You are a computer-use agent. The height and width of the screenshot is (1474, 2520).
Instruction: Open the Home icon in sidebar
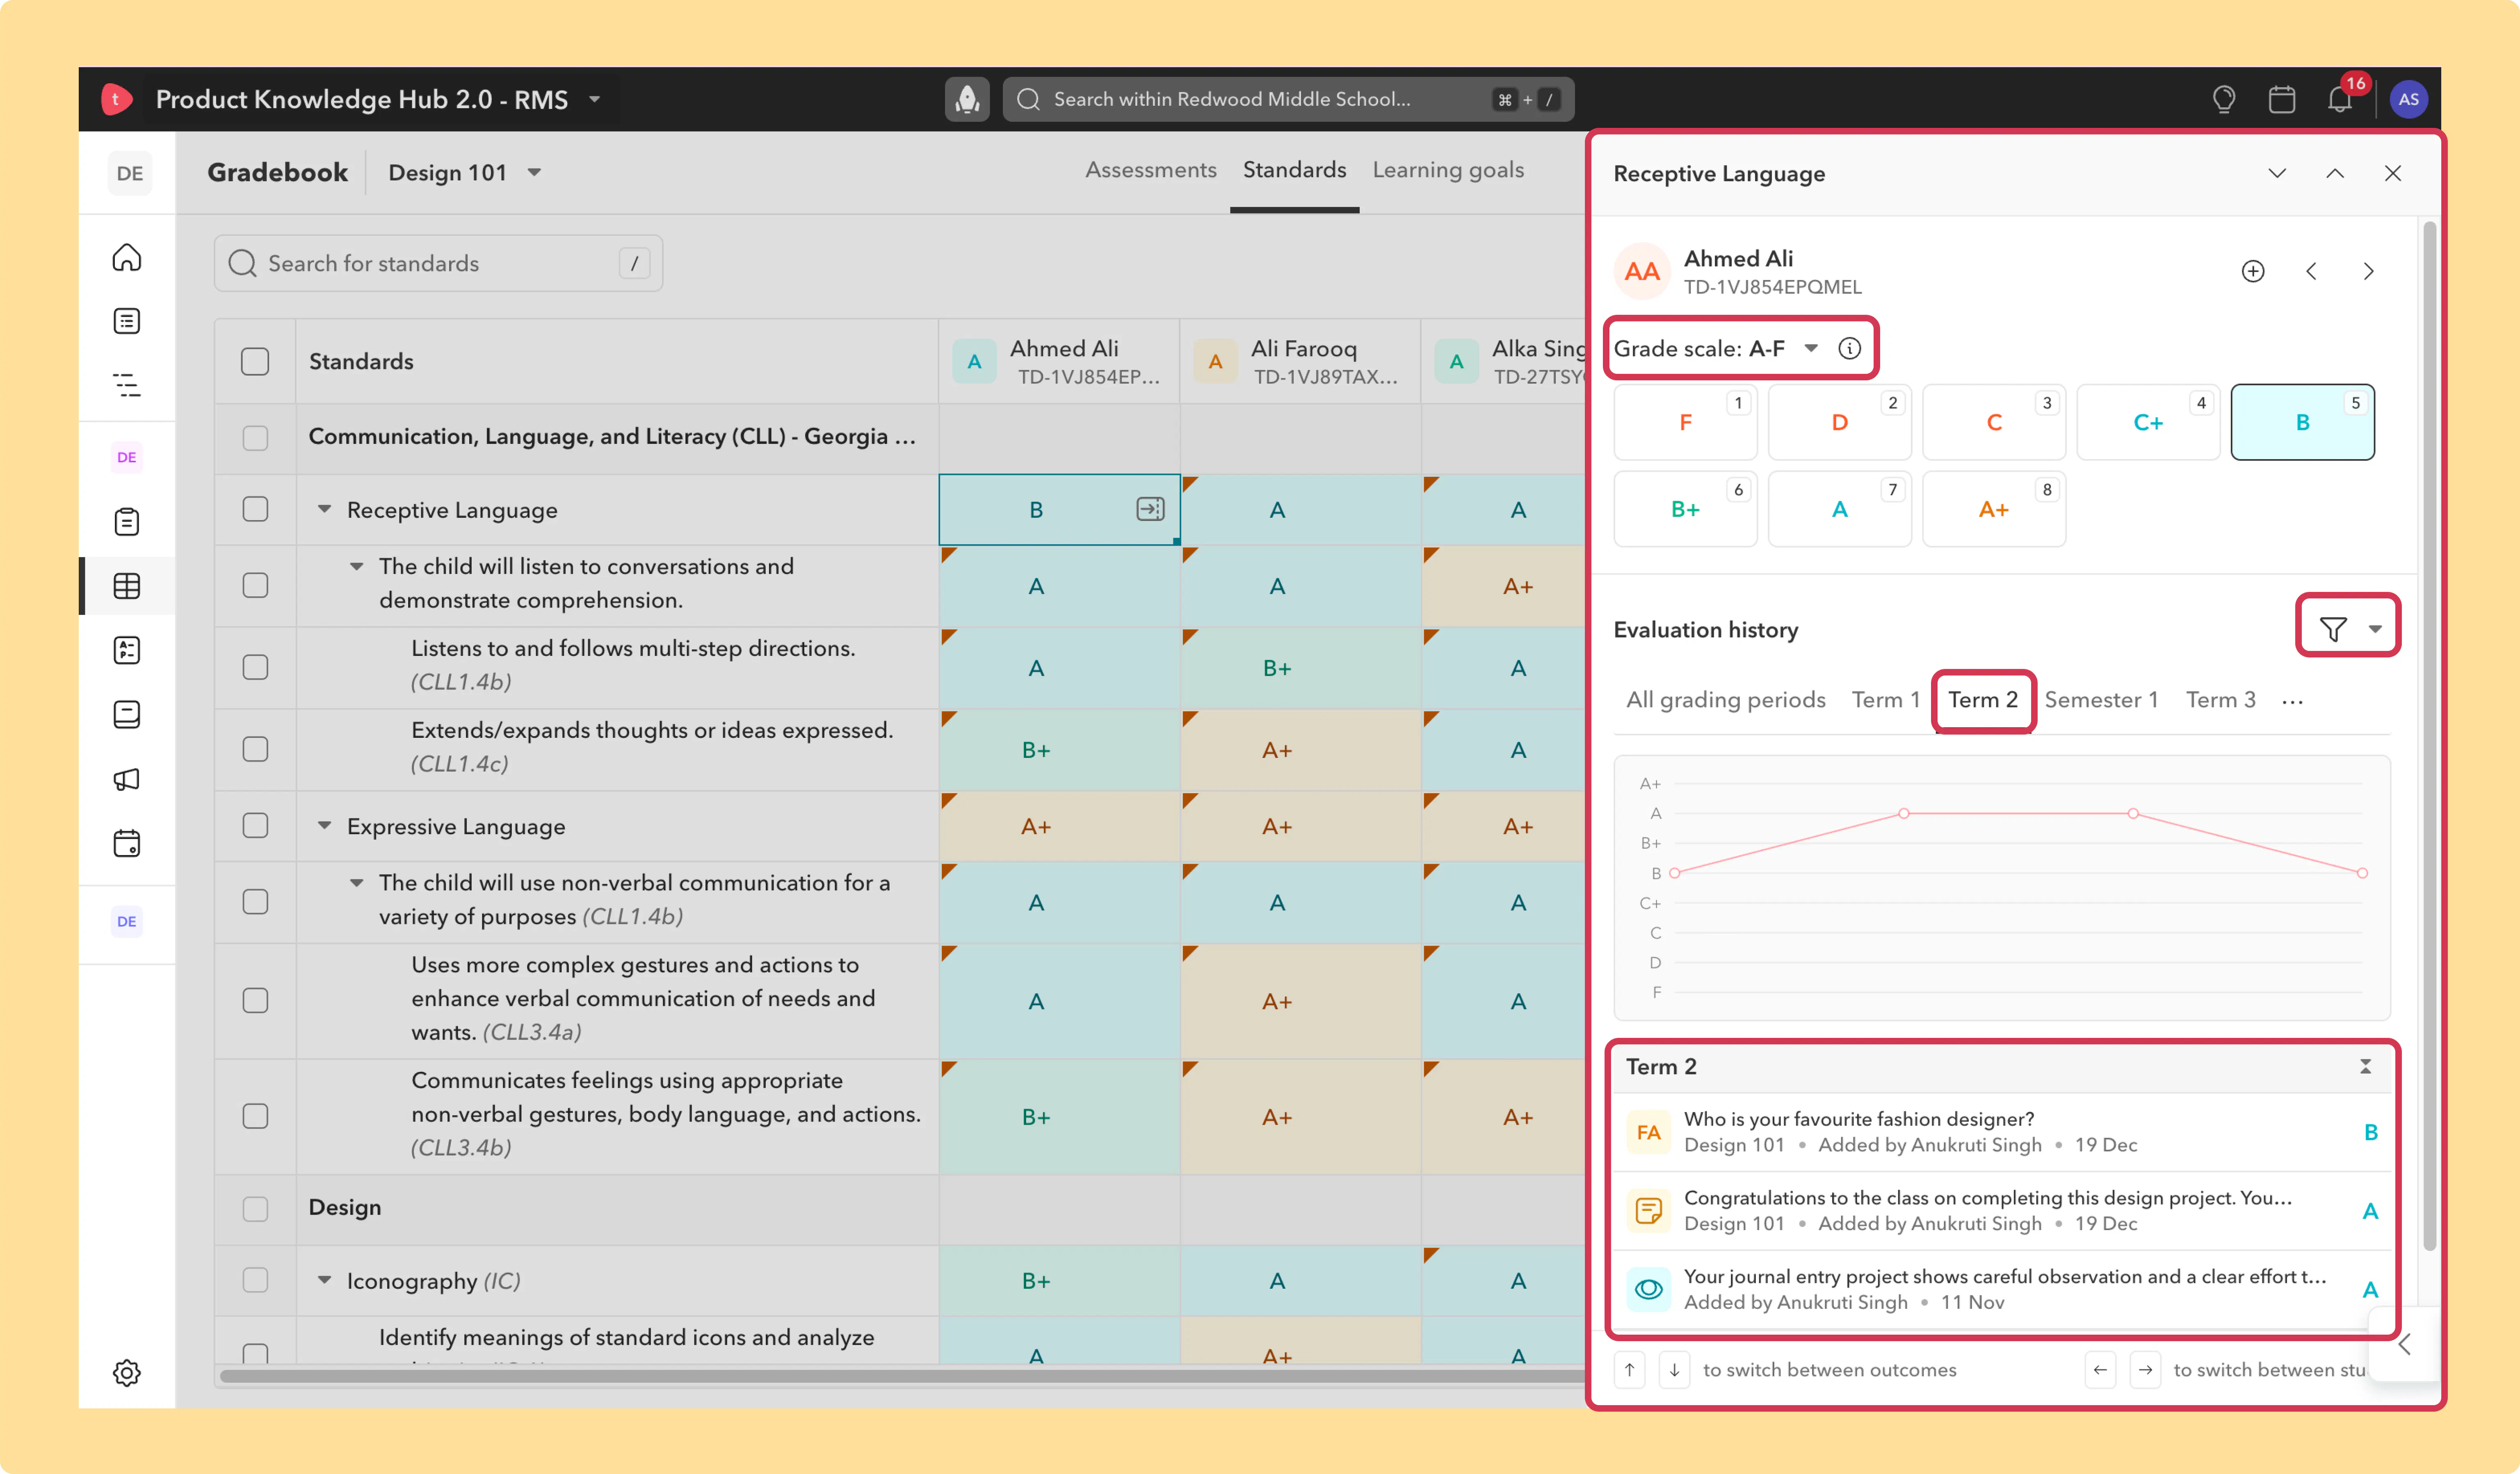127,257
